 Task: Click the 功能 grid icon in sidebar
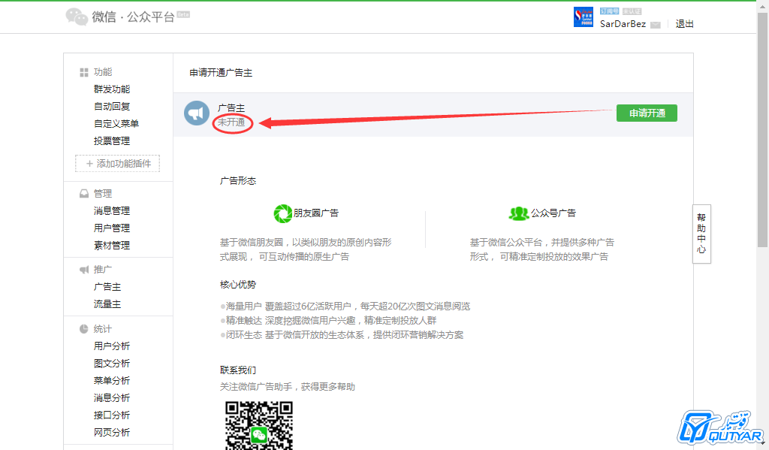coord(84,72)
